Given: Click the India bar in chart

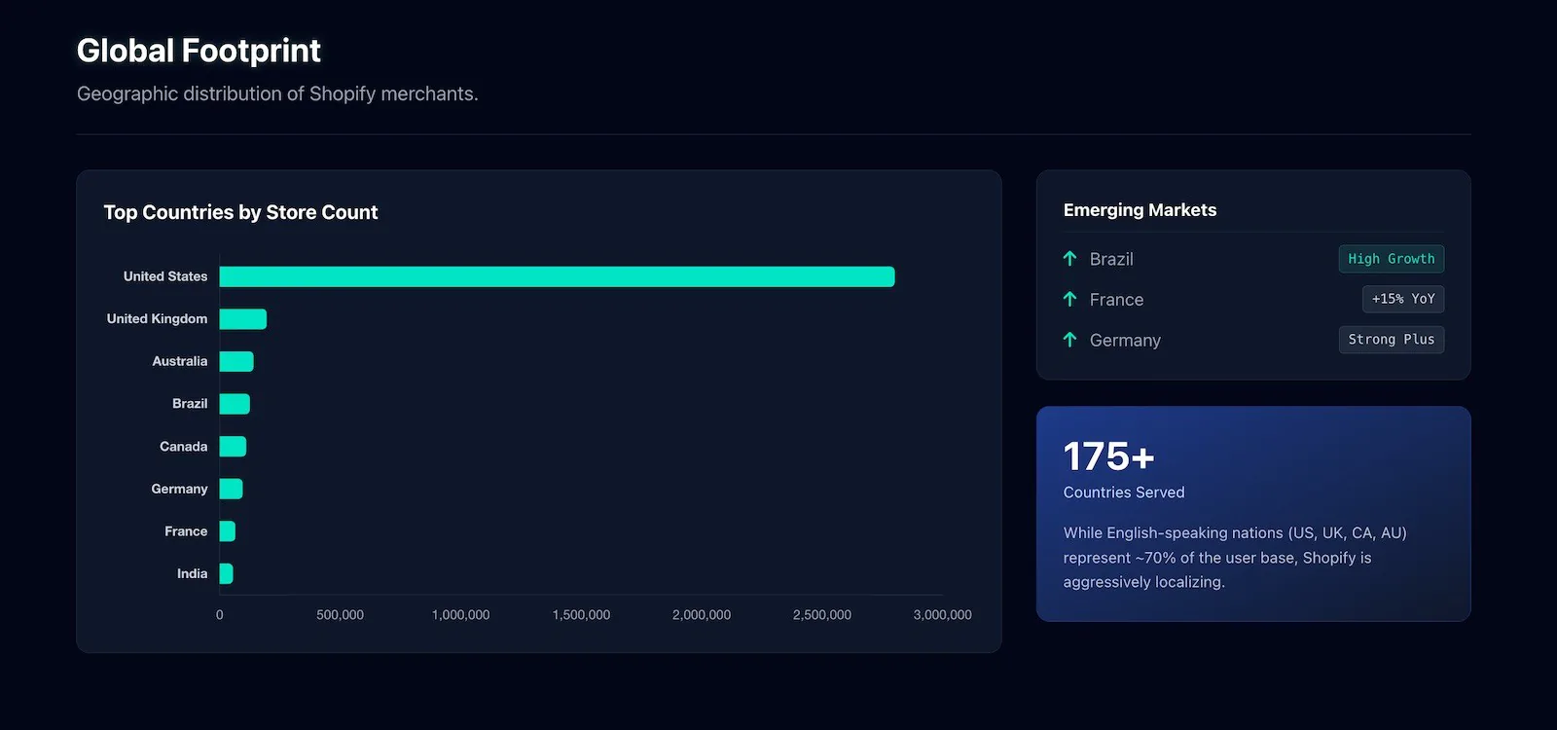Looking at the screenshot, I should pos(226,573).
